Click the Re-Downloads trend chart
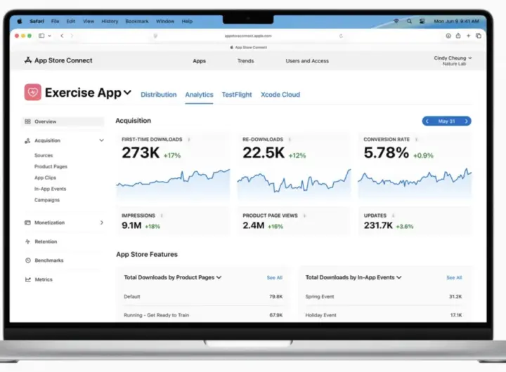 point(294,182)
